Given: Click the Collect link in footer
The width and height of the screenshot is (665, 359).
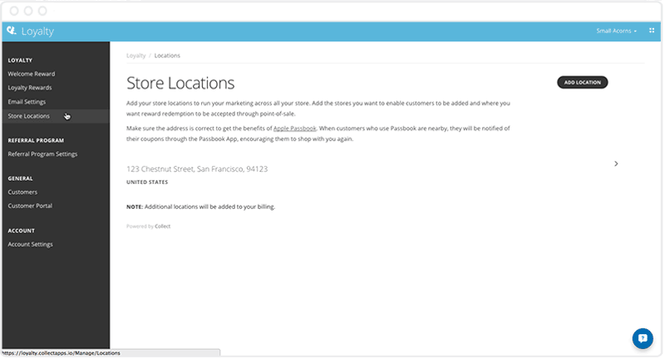Looking at the screenshot, I should (x=162, y=226).
